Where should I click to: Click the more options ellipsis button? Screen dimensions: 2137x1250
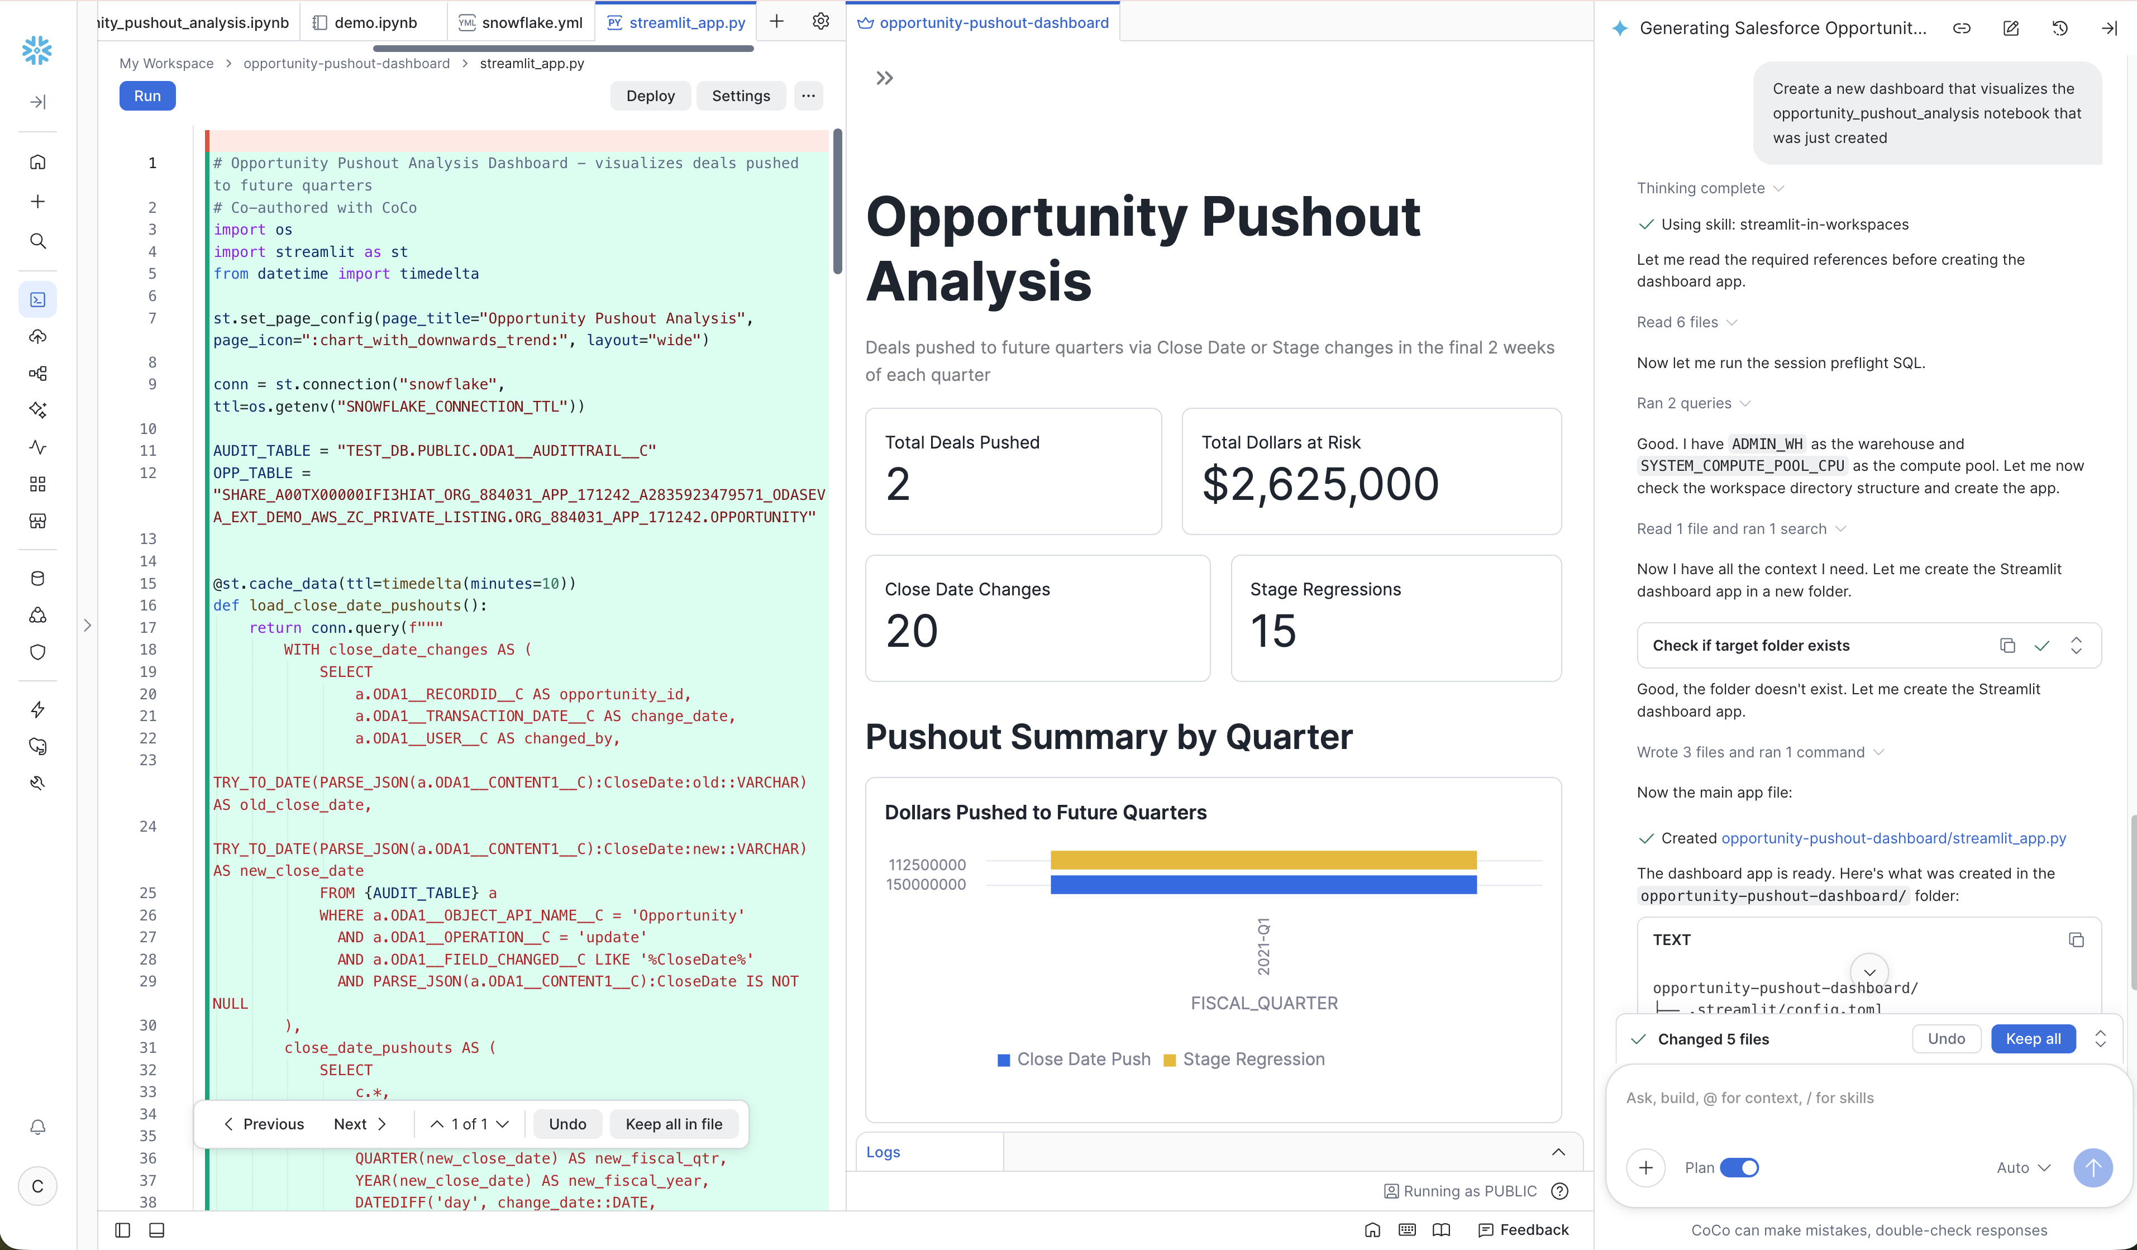[808, 96]
